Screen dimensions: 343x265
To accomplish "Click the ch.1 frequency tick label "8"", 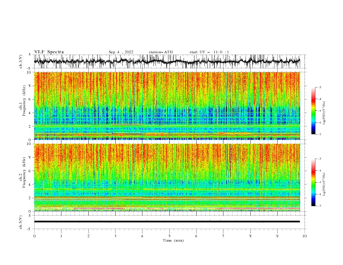I will tap(30, 86).
